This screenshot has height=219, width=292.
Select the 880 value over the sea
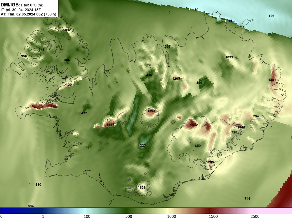[x=38, y=185]
